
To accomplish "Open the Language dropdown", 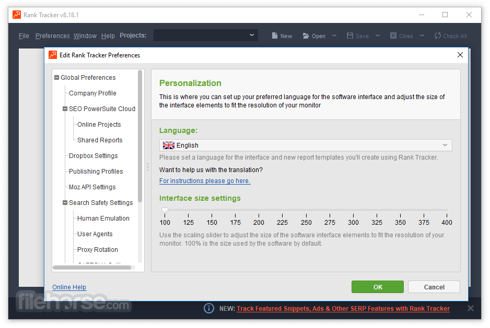I will pos(306,145).
